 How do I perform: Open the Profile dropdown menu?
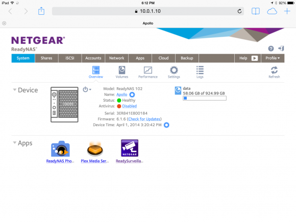pos(273,58)
